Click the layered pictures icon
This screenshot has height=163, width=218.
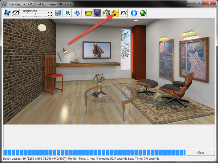[x=106, y=13]
